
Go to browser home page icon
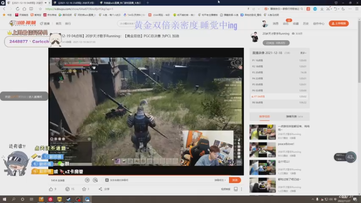pos(24,9)
